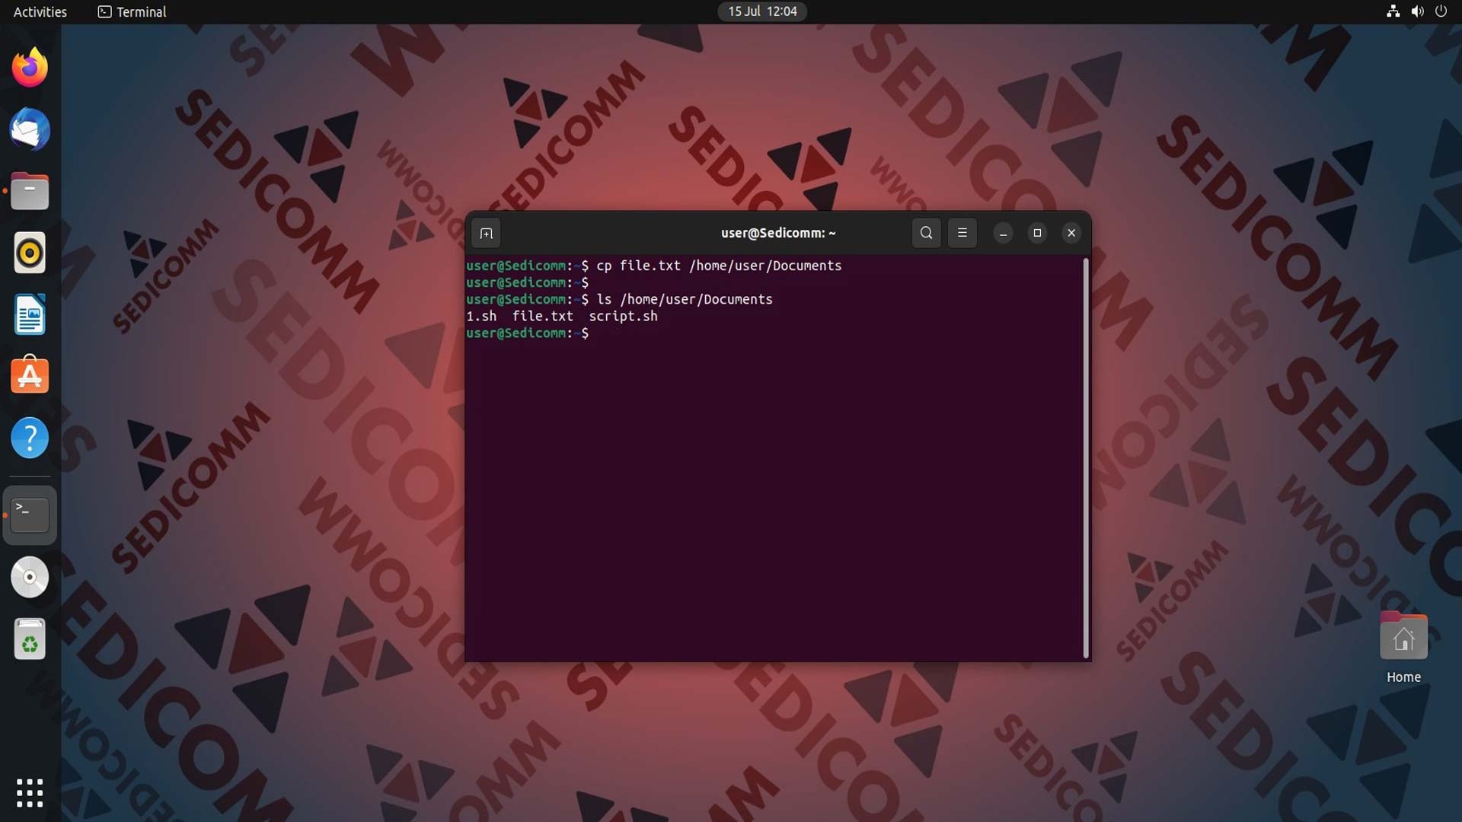Viewport: 1462px width, 822px height.
Task: Show Applications grid button
Action: point(30,793)
